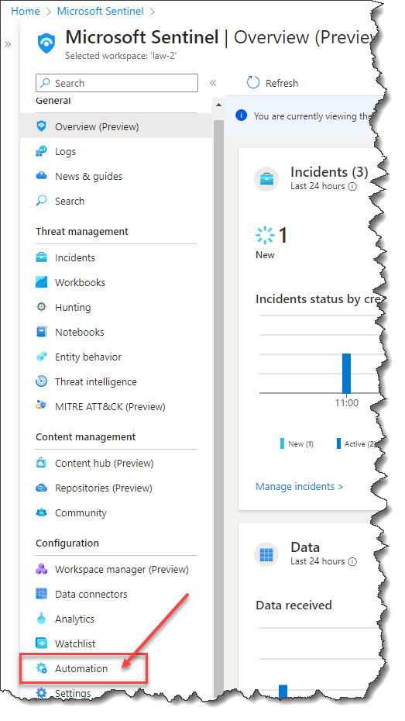Click the Hunting crosshair icon
The width and height of the screenshot is (405, 721).
pos(41,307)
